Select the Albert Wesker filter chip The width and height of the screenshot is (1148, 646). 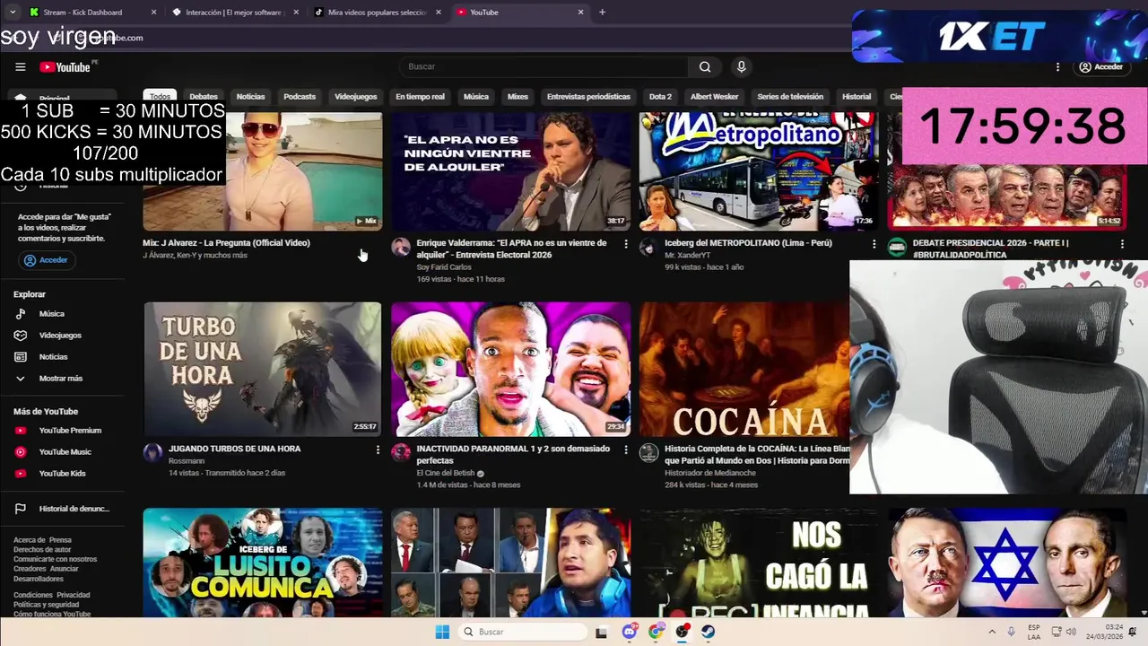715,96
